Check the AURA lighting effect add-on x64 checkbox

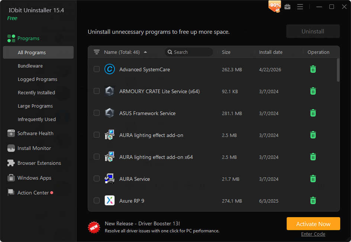pos(97,157)
